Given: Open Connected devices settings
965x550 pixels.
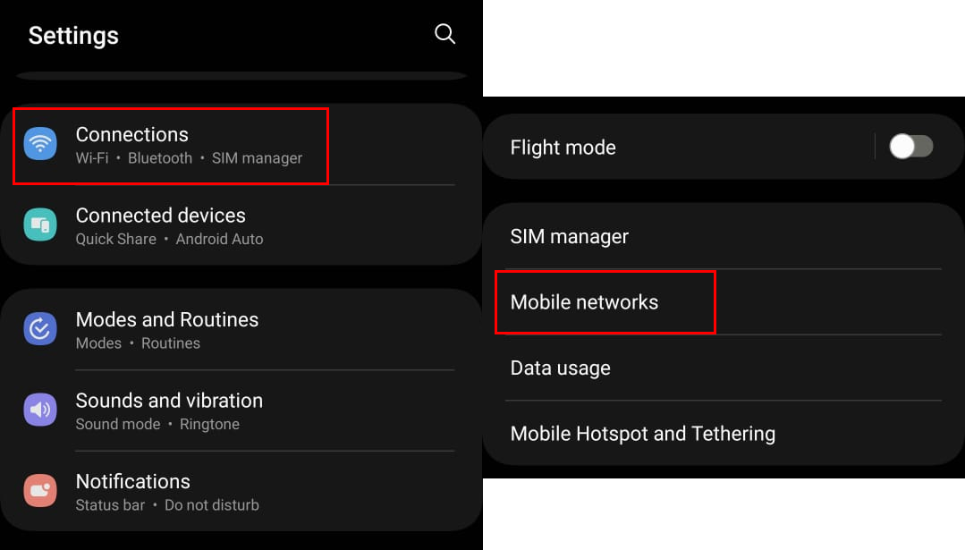Looking at the screenshot, I should 161,216.
